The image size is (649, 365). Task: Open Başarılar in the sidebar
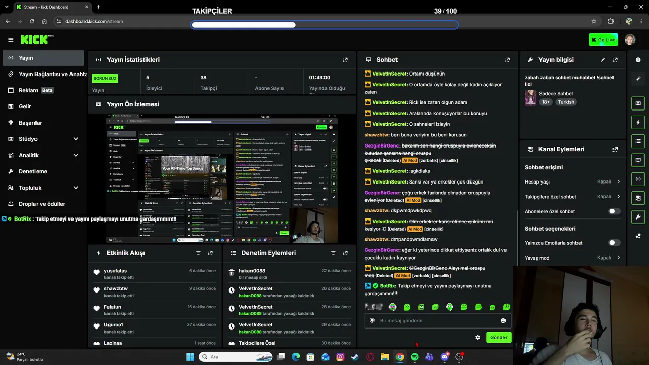tap(43, 123)
